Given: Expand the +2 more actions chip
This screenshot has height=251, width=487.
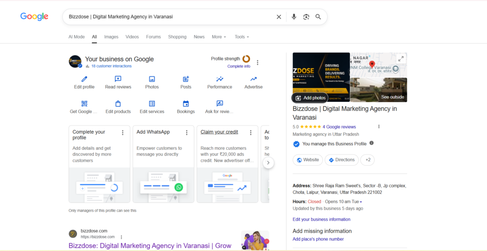Looking at the screenshot, I should 368,160.
